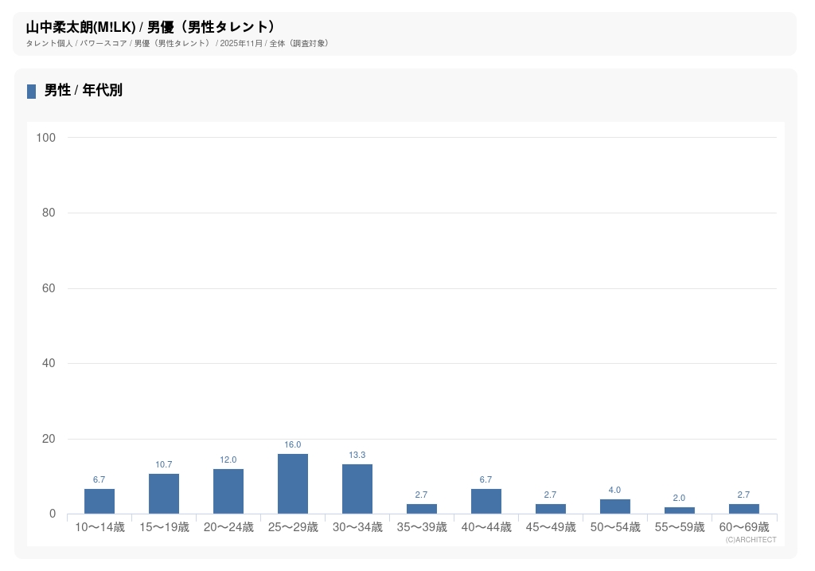Select the 40〜44歳 bar in the chart
Image resolution: width=815 pixels, height=571 pixels.
click(486, 502)
